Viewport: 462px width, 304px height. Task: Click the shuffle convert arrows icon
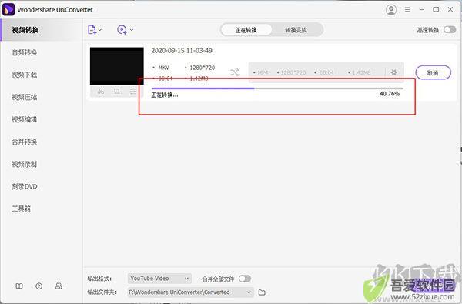pyautogui.click(x=235, y=72)
